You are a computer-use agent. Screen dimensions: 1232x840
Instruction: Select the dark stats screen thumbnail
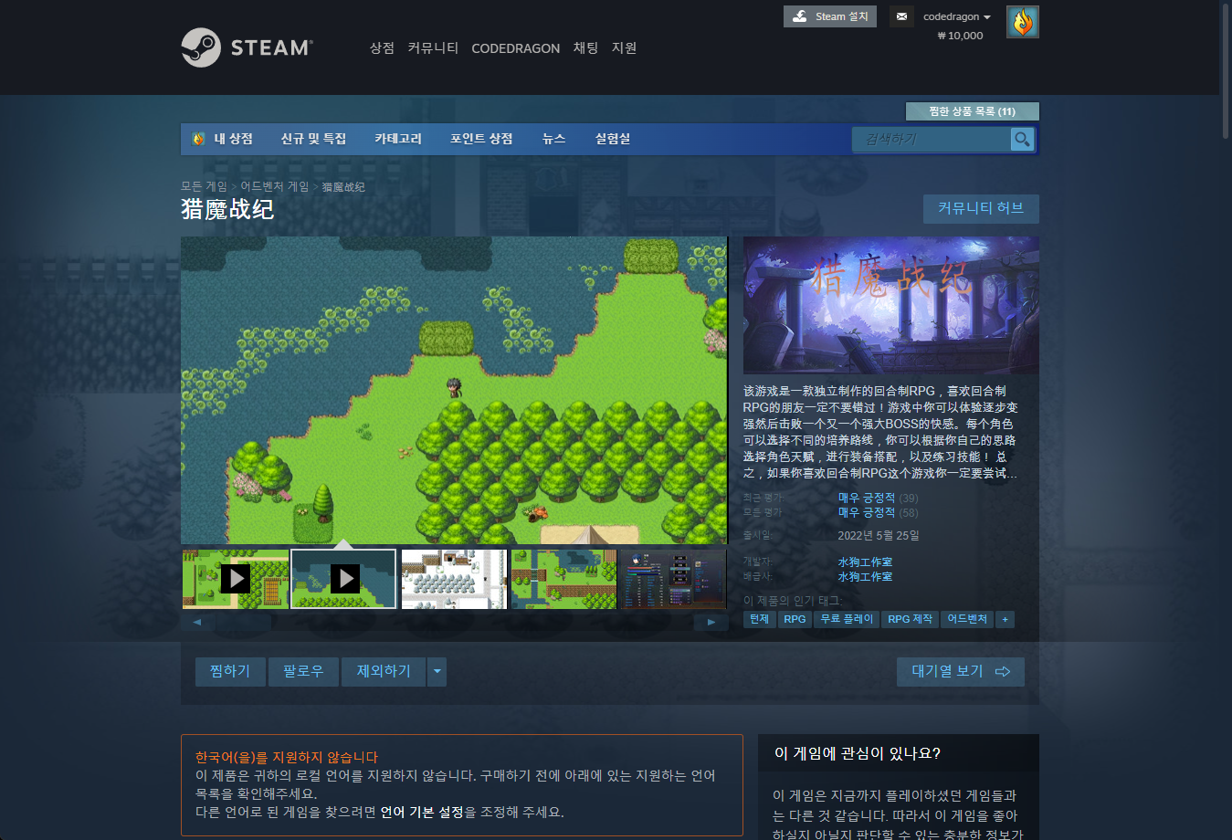click(673, 579)
